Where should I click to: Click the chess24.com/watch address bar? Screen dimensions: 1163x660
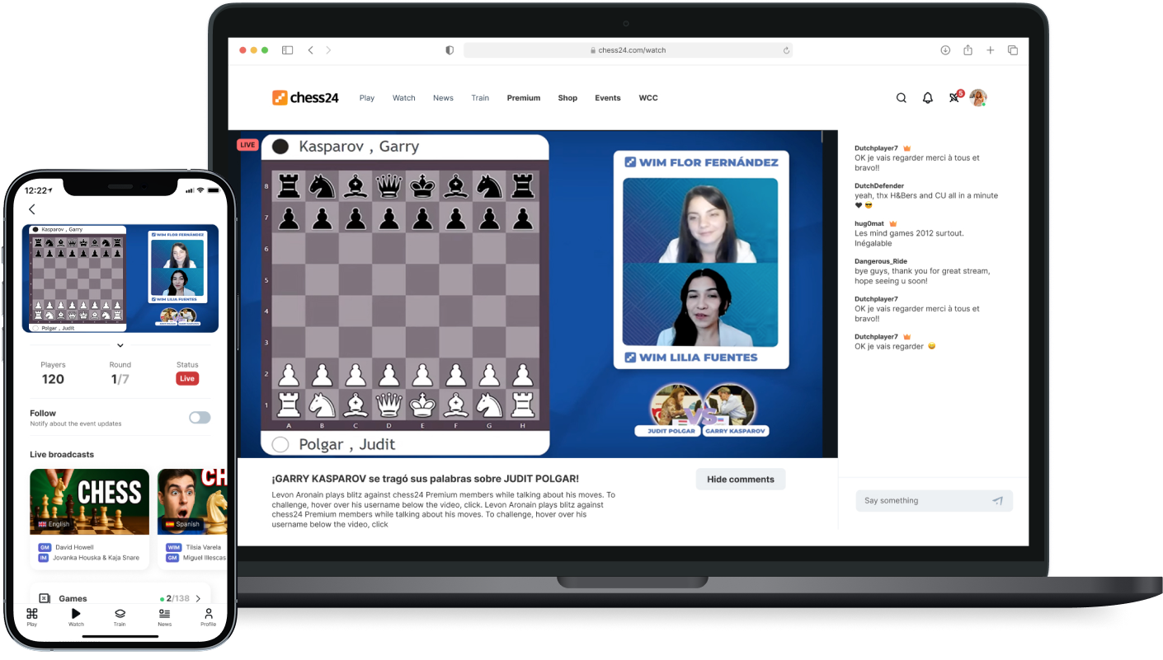628,50
